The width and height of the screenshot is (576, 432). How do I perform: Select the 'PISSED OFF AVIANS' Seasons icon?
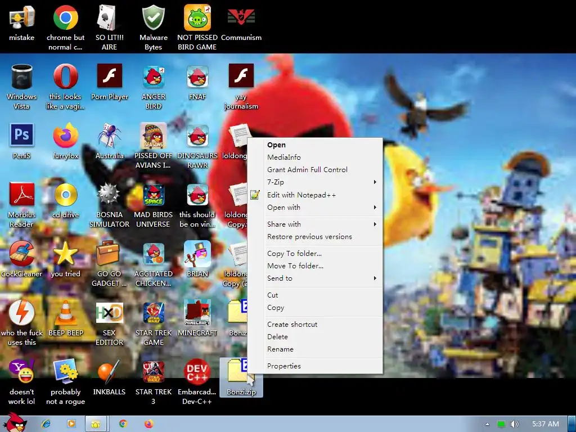pyautogui.click(x=154, y=136)
